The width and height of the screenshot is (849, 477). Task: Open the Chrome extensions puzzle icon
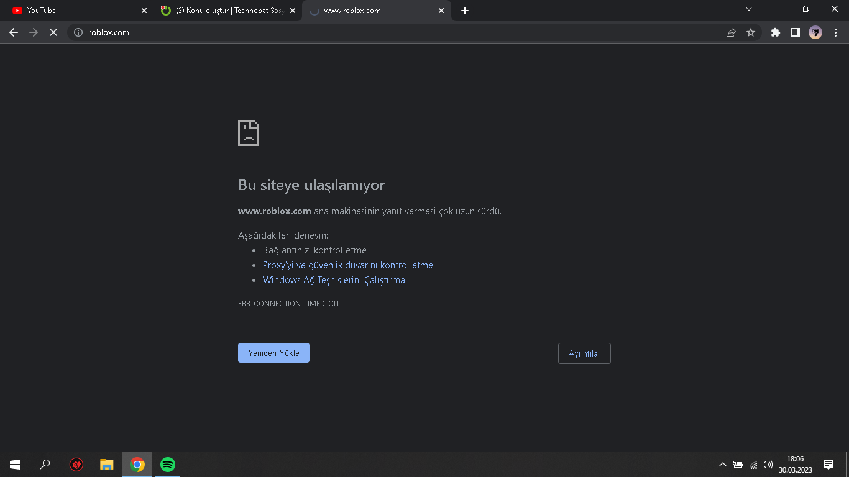pyautogui.click(x=775, y=32)
